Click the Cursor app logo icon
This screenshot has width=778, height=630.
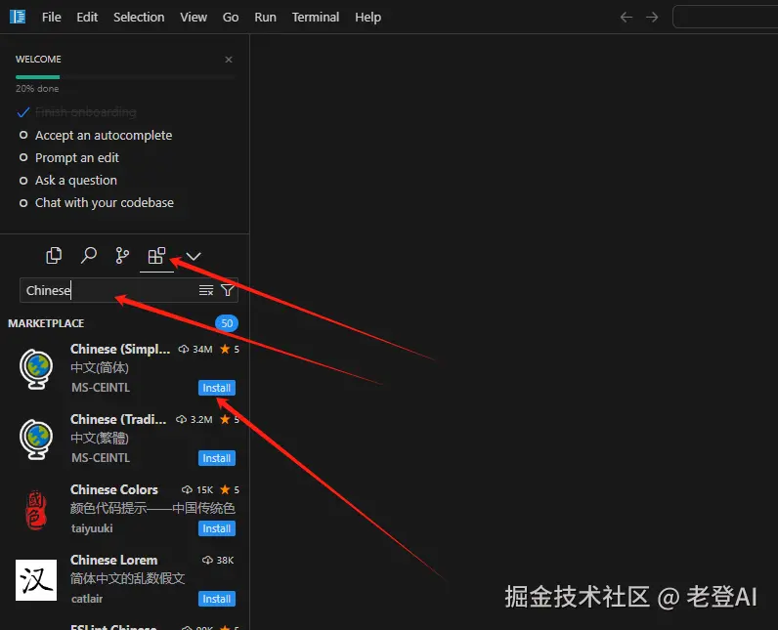[18, 17]
